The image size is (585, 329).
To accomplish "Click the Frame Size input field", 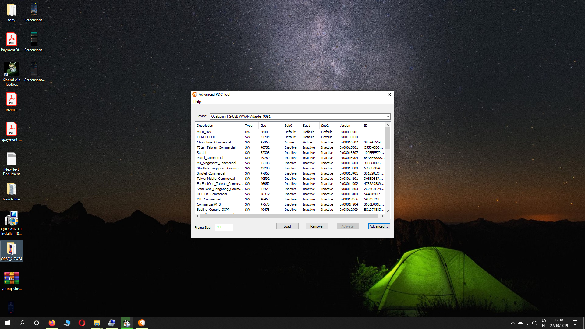I will click(x=224, y=227).
